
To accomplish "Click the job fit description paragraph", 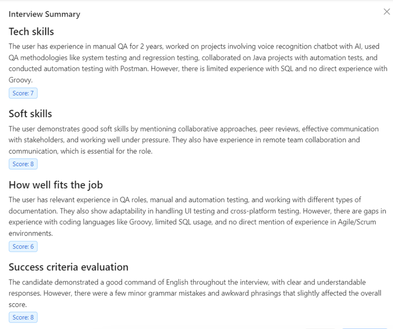I will pyautogui.click(x=197, y=216).
